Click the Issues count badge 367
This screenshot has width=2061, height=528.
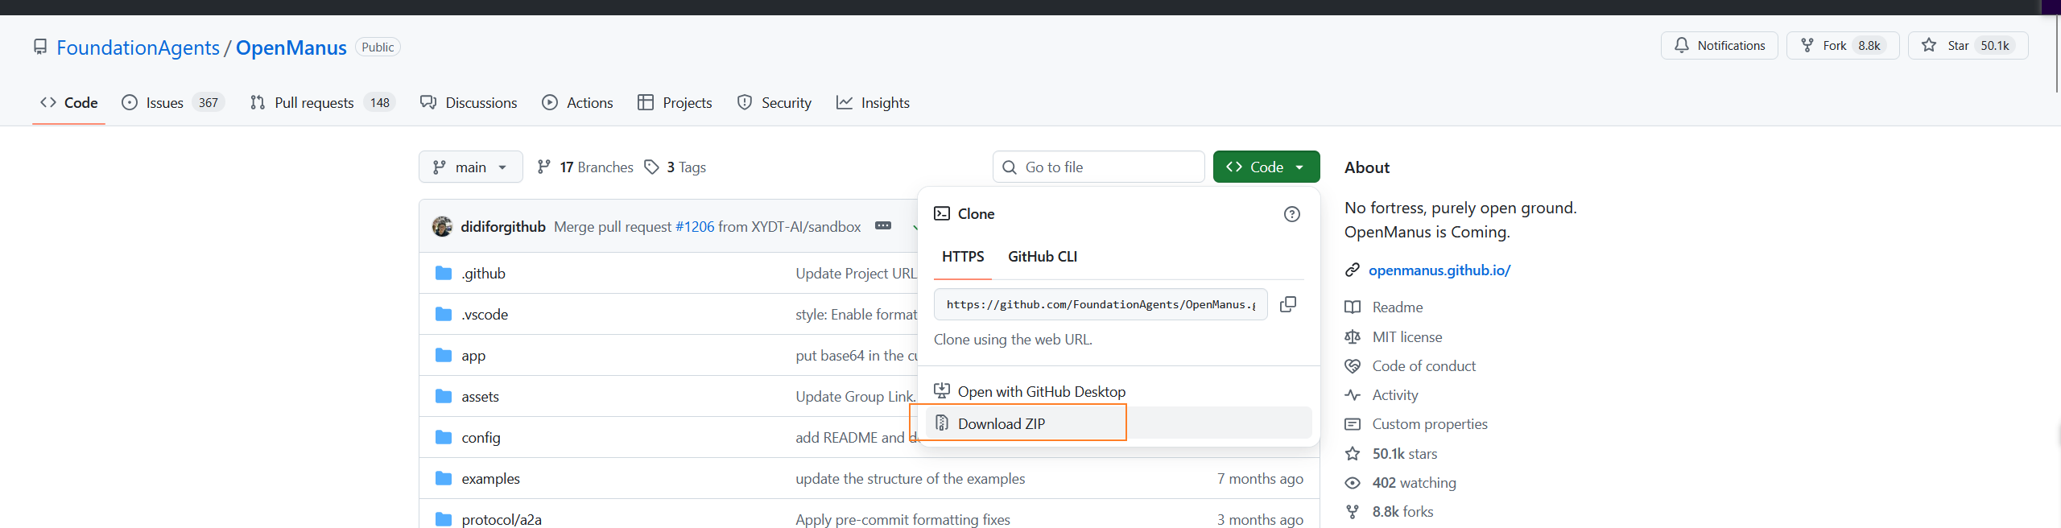click(209, 103)
